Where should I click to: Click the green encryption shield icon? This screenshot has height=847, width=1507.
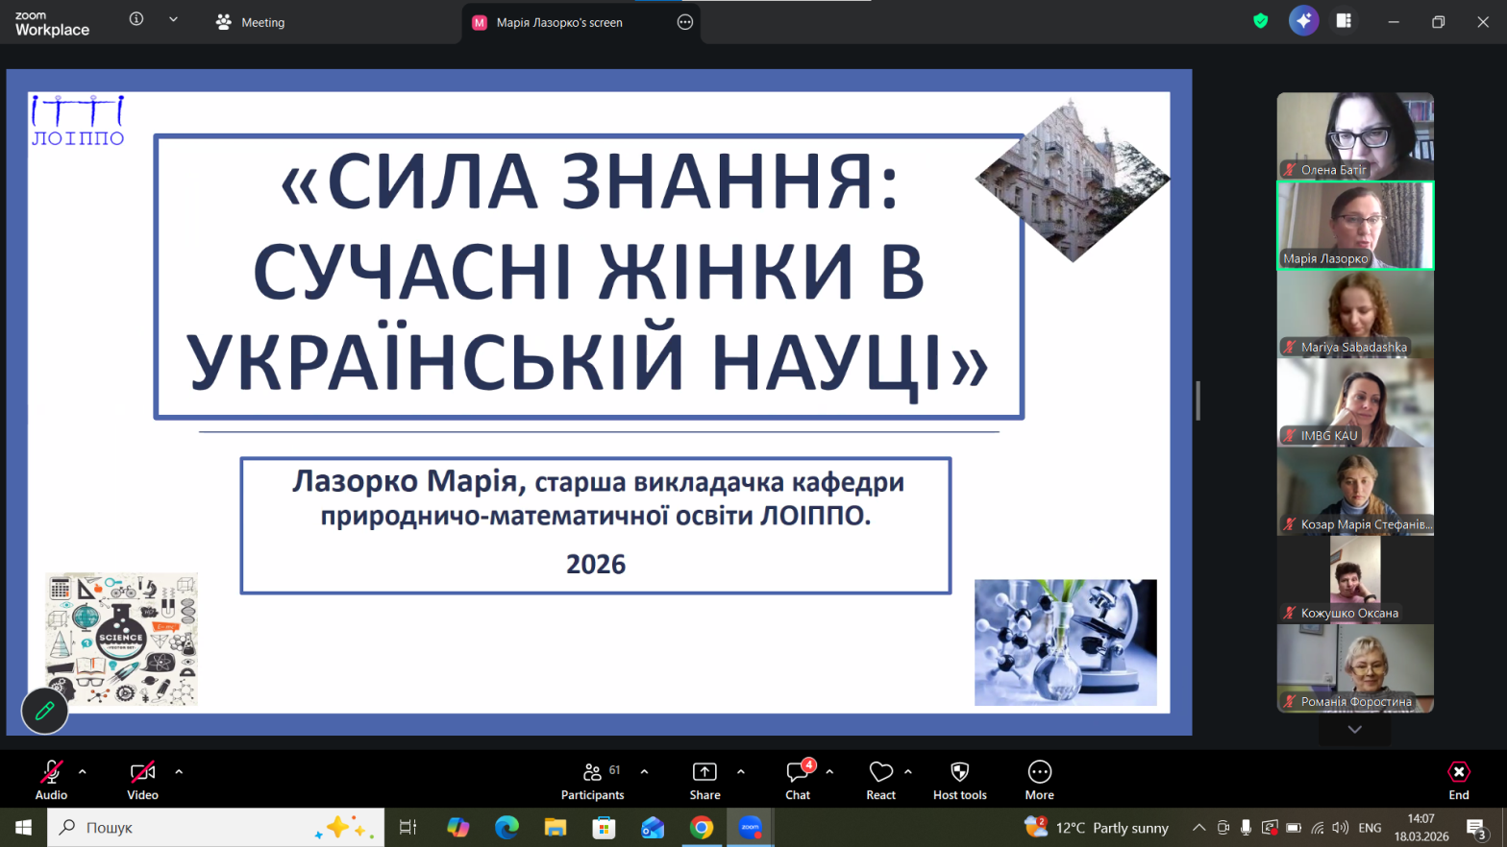click(x=1260, y=21)
